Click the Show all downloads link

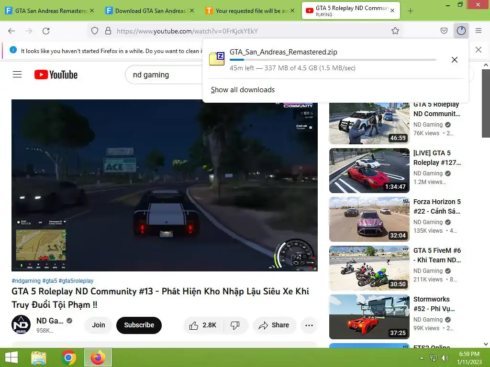(243, 90)
